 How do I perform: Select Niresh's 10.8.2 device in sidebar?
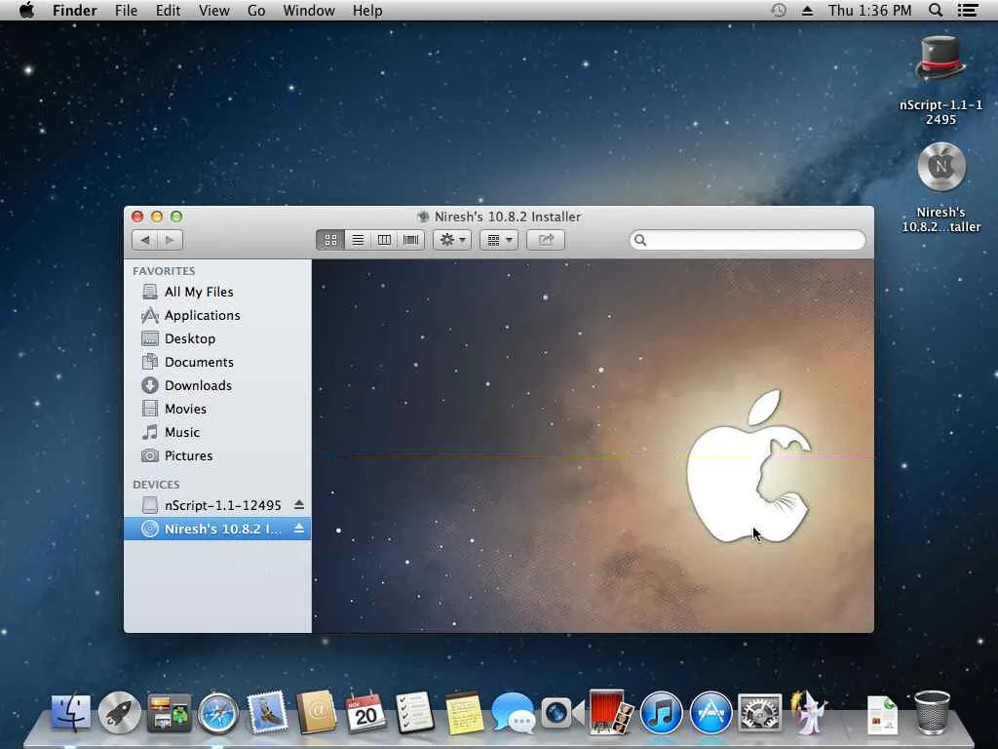coord(217,529)
